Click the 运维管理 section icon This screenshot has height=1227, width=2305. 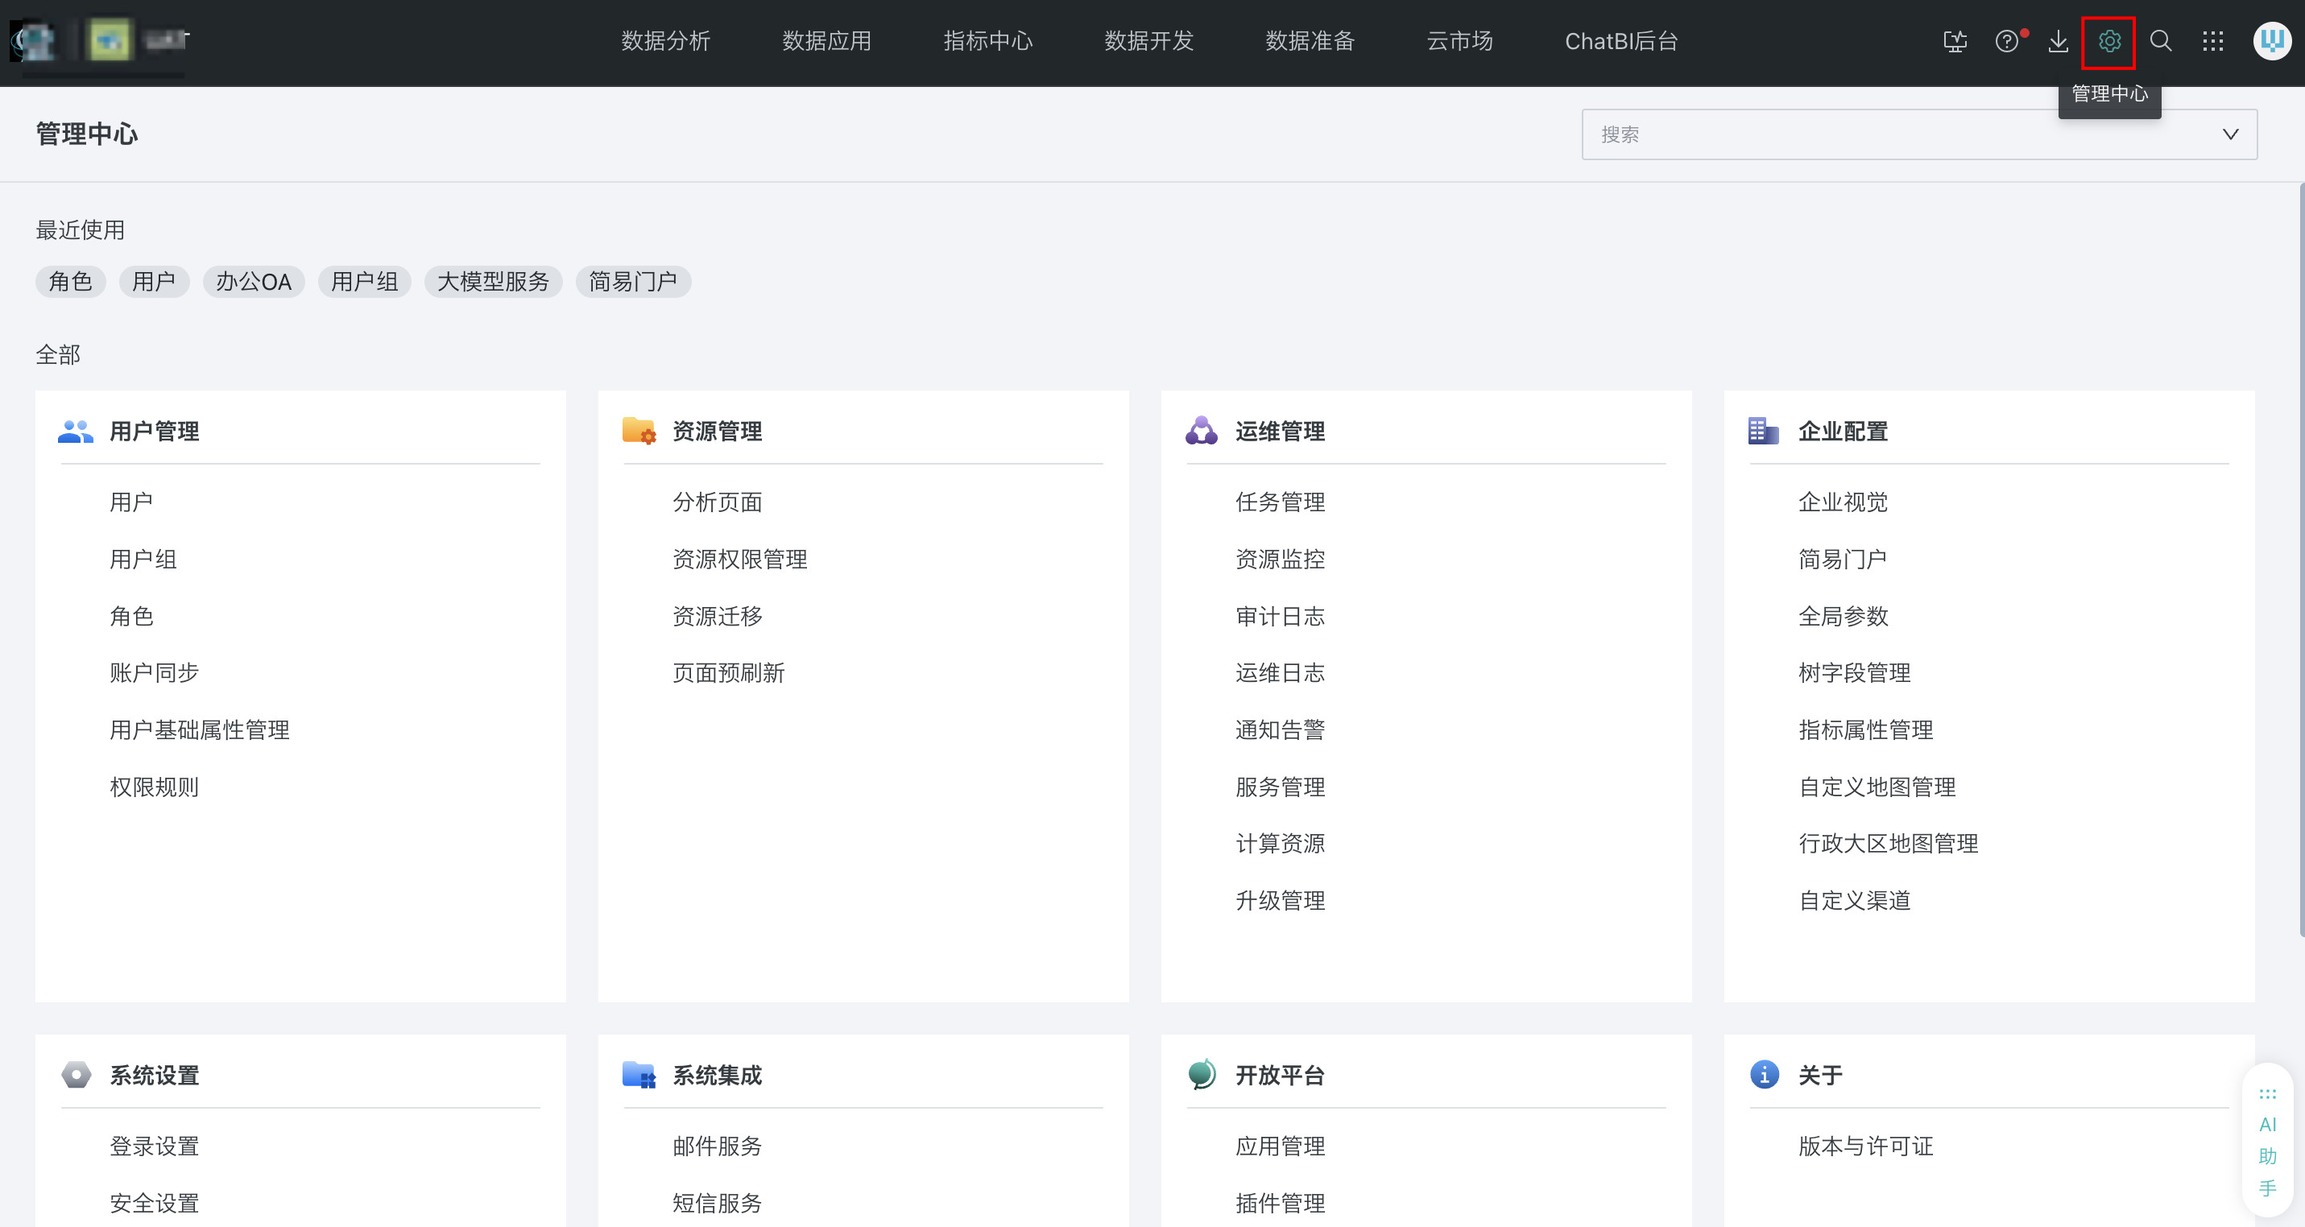click(x=1201, y=431)
